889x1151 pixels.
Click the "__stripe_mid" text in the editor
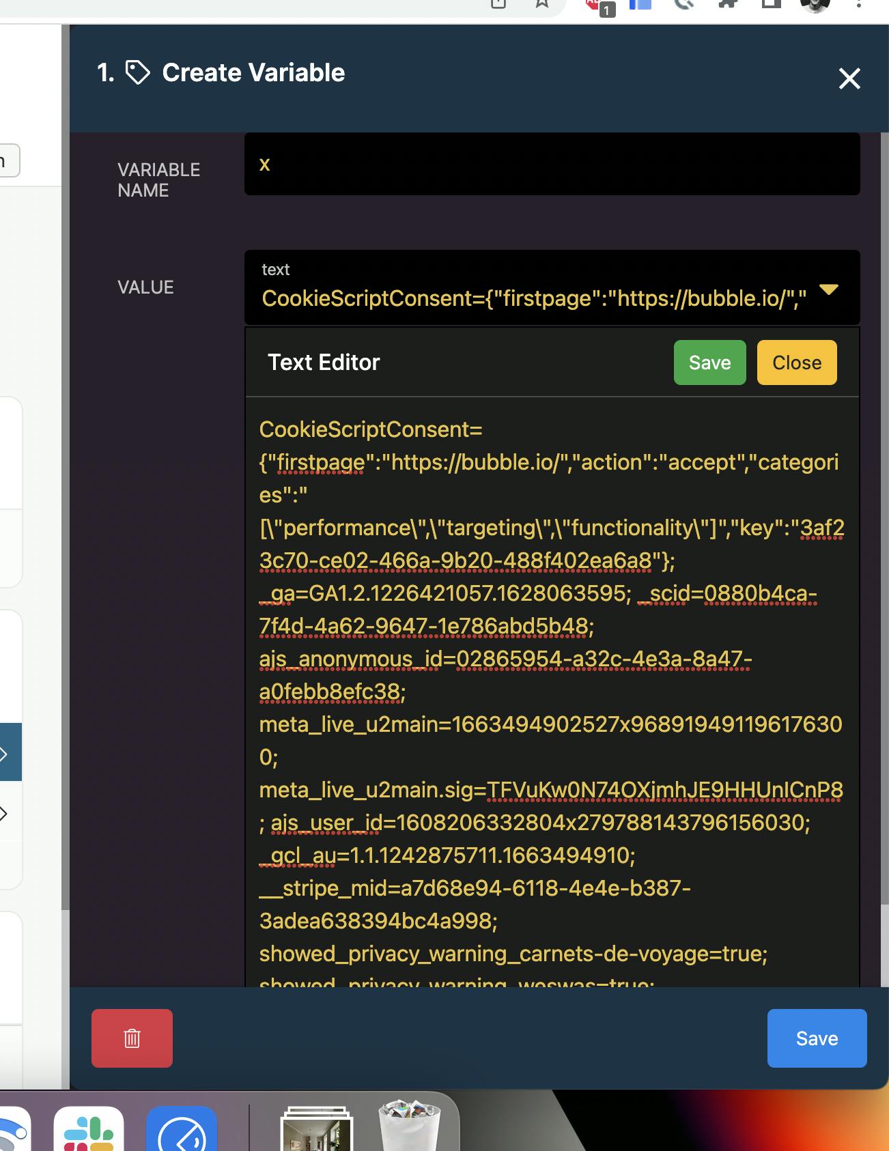(x=324, y=888)
